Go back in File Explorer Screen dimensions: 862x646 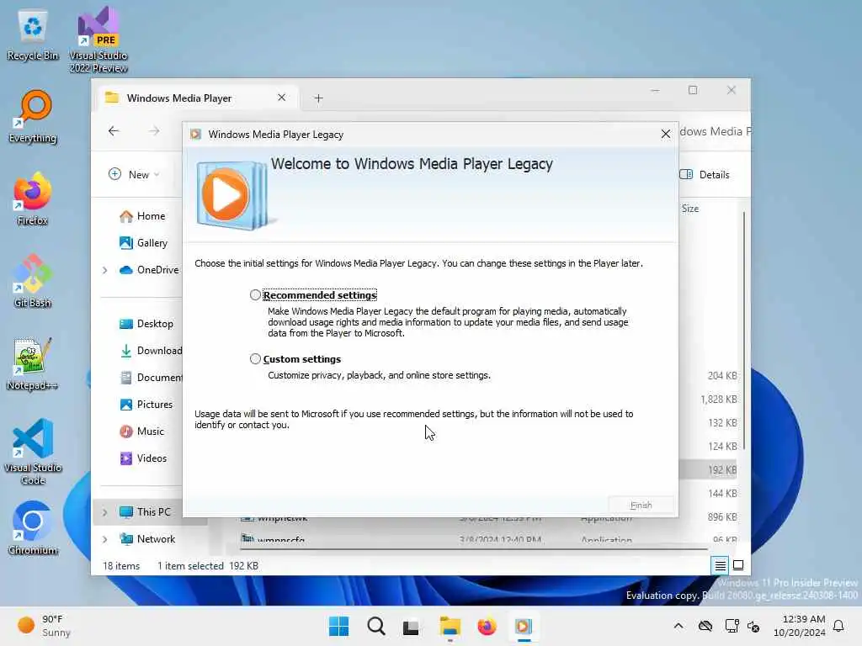tap(114, 130)
